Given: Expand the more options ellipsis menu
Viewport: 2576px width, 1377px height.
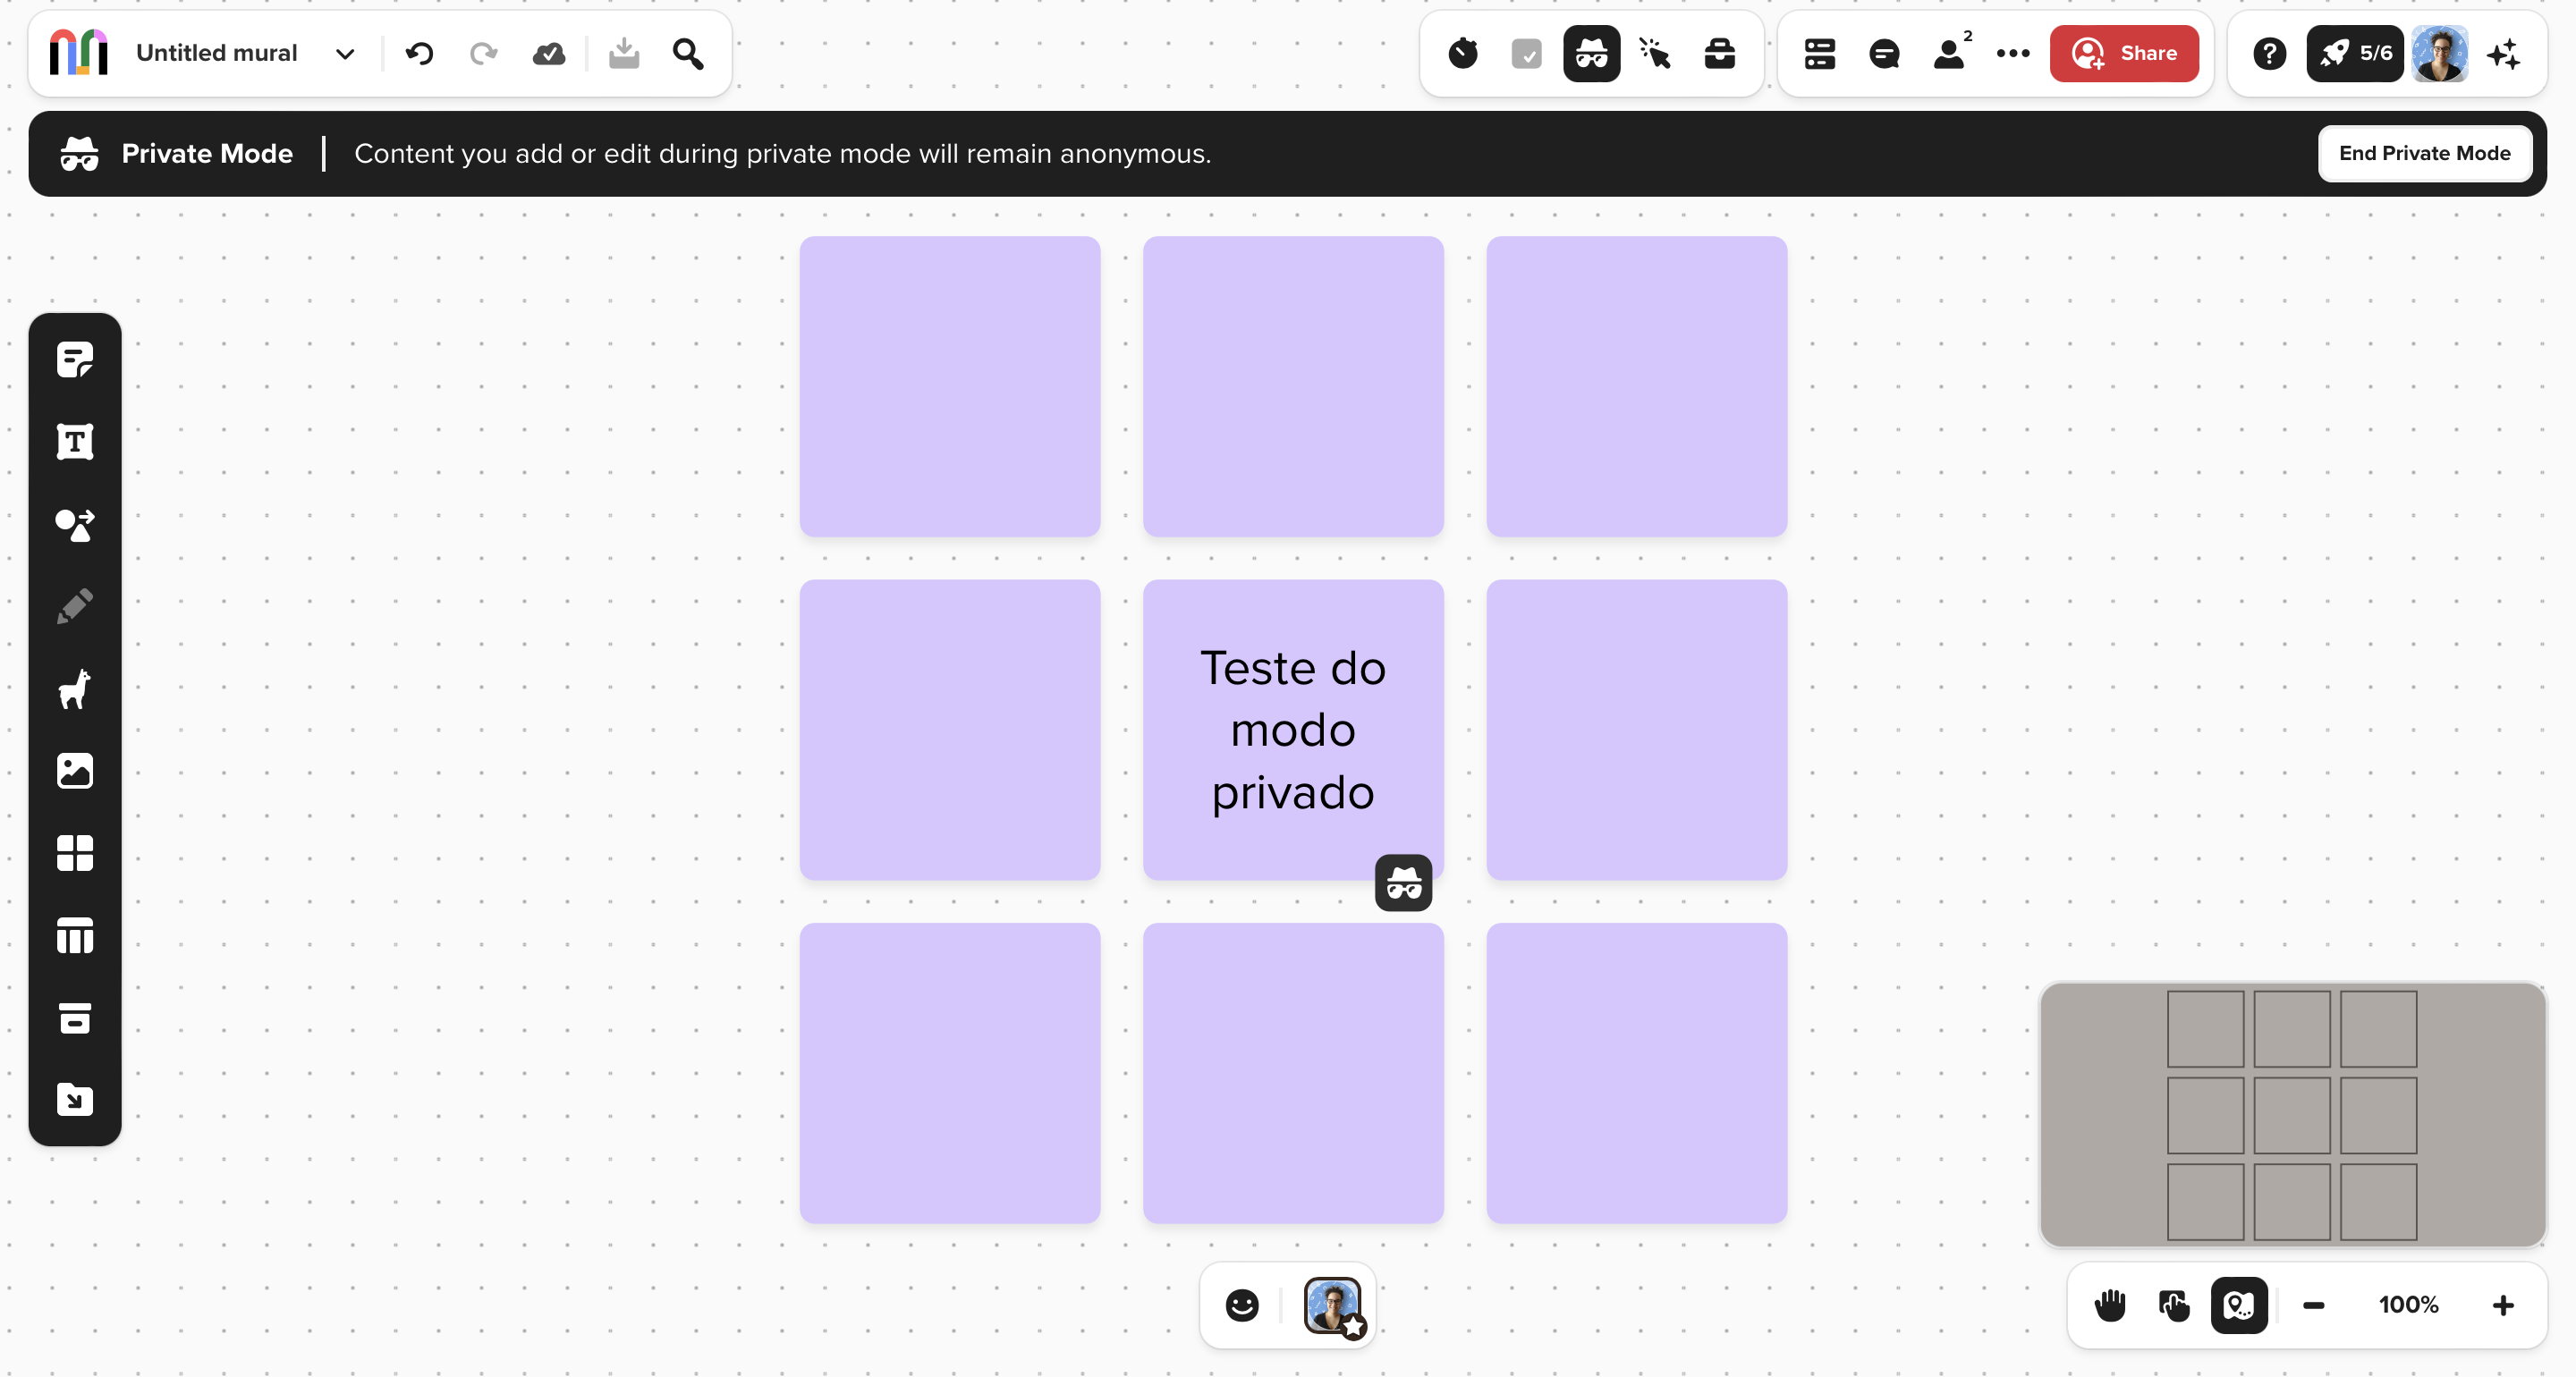Looking at the screenshot, I should coord(2013,53).
